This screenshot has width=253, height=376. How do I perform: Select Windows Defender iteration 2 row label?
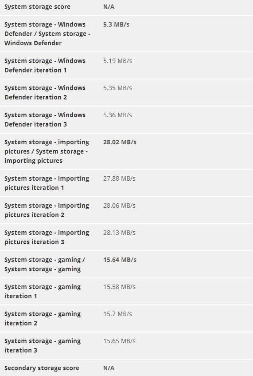[x=45, y=93]
